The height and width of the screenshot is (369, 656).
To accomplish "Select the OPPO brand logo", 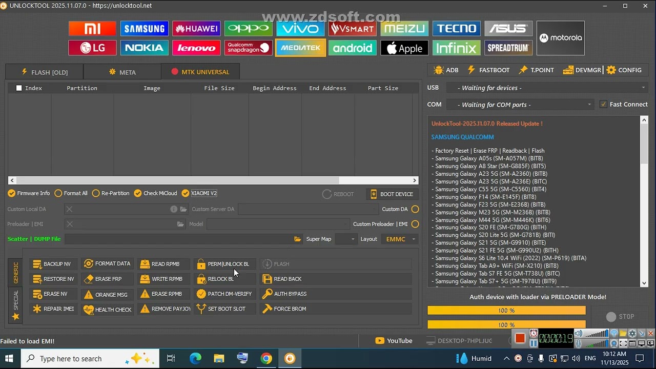I will click(249, 29).
